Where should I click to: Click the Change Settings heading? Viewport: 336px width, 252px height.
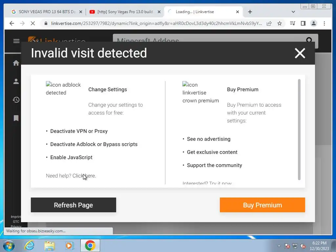click(x=108, y=89)
